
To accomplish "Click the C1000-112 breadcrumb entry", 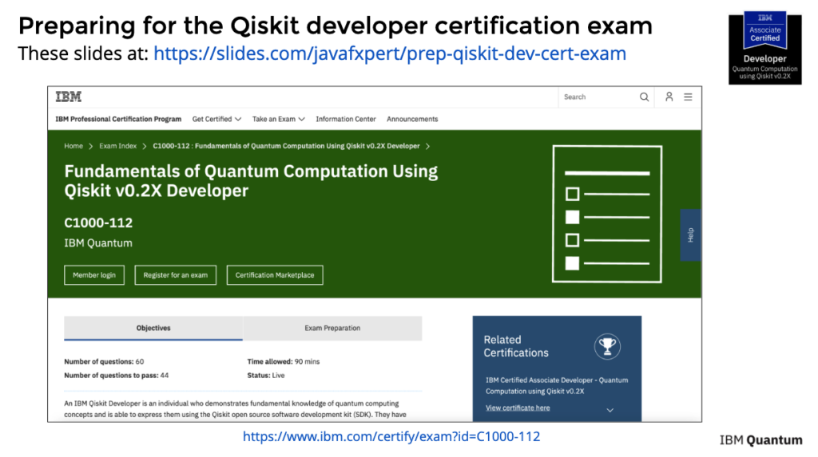I will coord(287,146).
